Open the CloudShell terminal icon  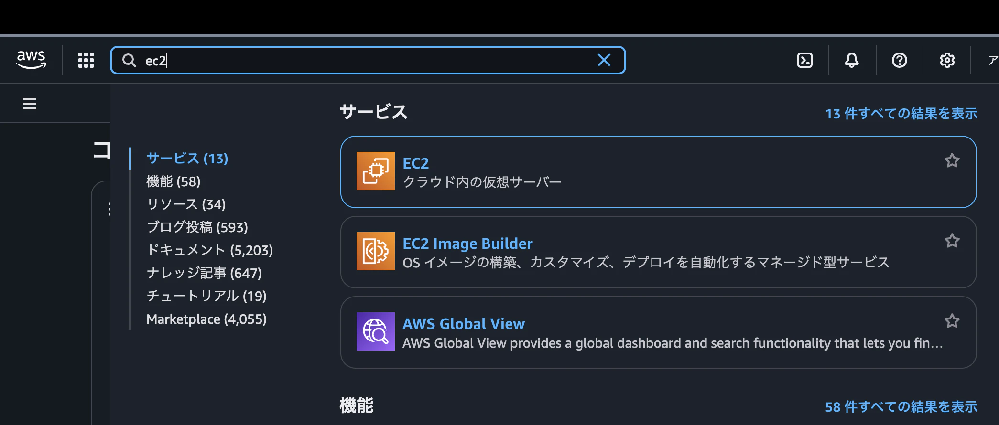(805, 60)
